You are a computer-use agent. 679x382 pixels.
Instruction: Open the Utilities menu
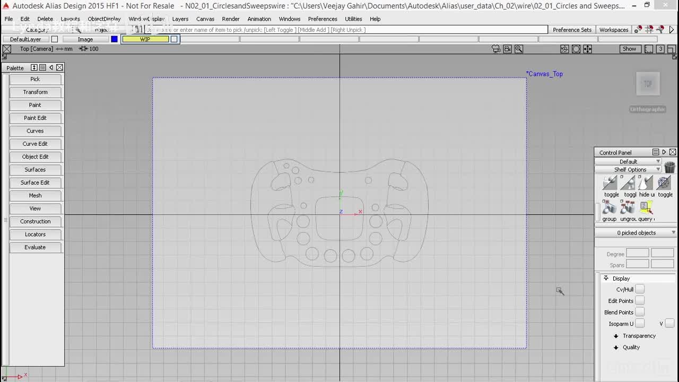pyautogui.click(x=353, y=19)
